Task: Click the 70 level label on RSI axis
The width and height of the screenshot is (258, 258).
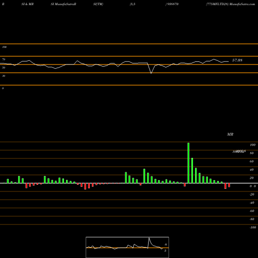Action: pos(4,59)
